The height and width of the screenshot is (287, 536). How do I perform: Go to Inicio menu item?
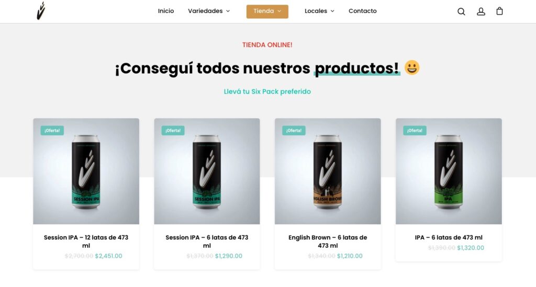(x=166, y=11)
